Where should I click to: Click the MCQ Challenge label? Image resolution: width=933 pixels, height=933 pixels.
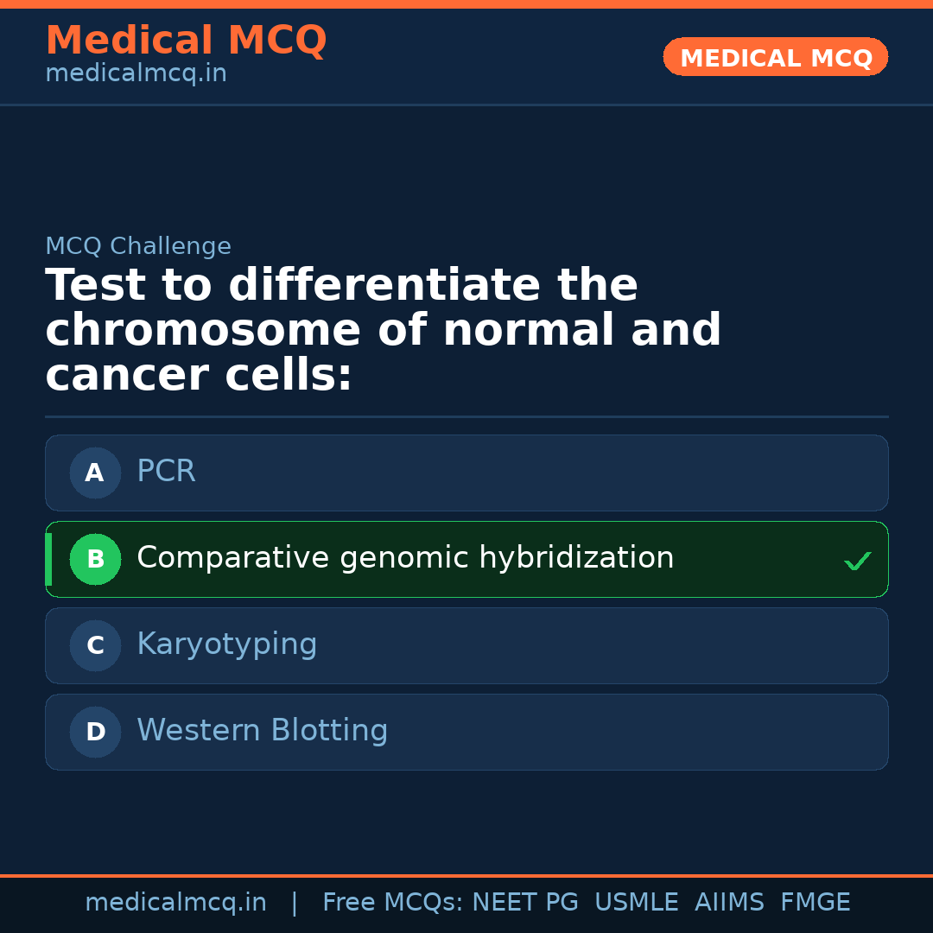[138, 246]
